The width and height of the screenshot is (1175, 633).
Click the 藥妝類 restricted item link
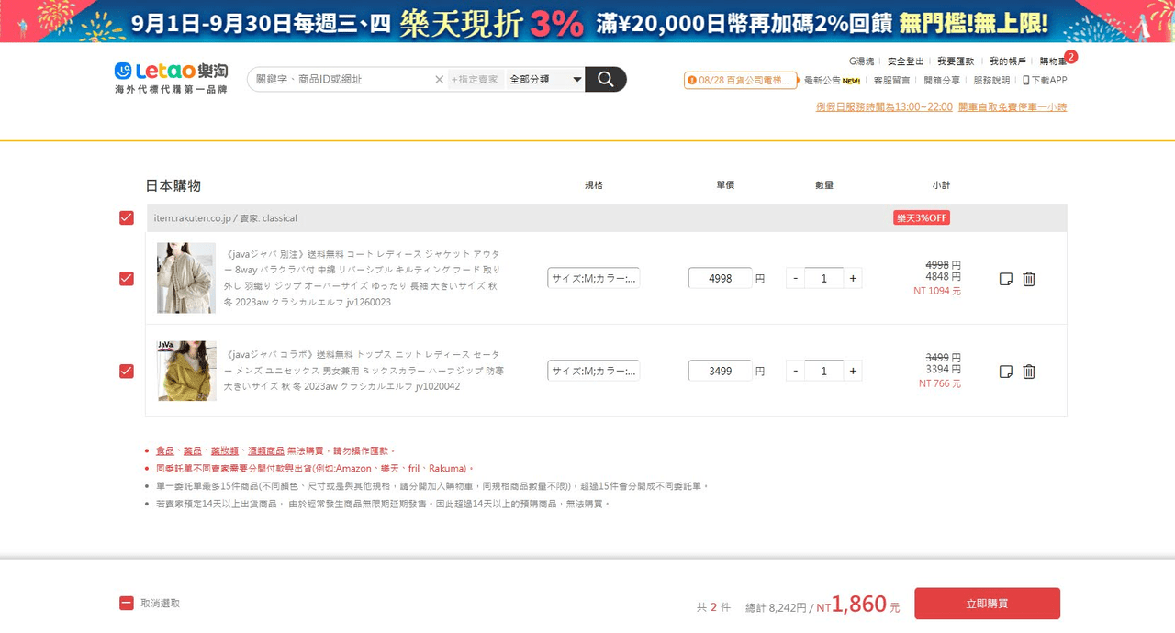point(225,450)
